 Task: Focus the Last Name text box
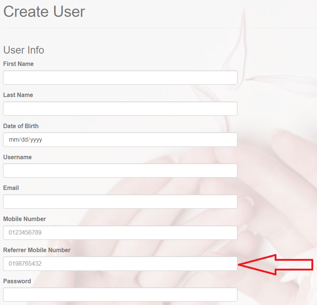click(120, 109)
